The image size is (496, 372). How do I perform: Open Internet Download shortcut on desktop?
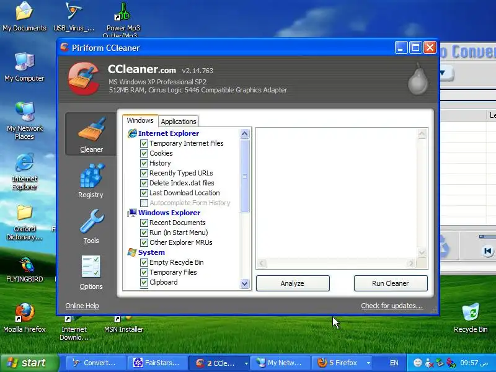coord(74,329)
